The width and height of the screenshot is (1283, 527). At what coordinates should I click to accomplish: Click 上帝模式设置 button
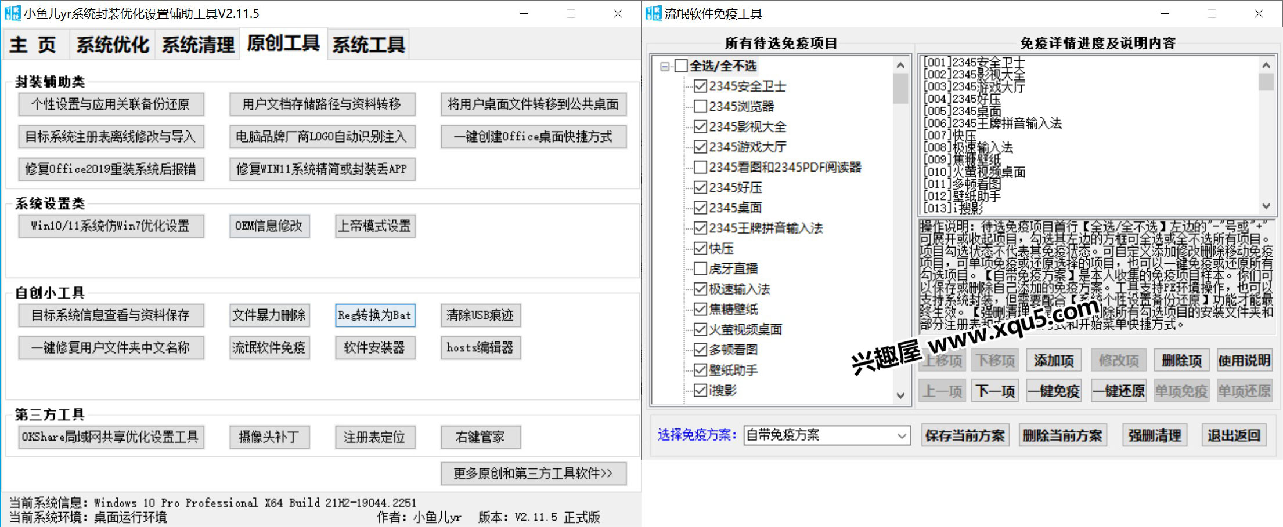point(375,226)
